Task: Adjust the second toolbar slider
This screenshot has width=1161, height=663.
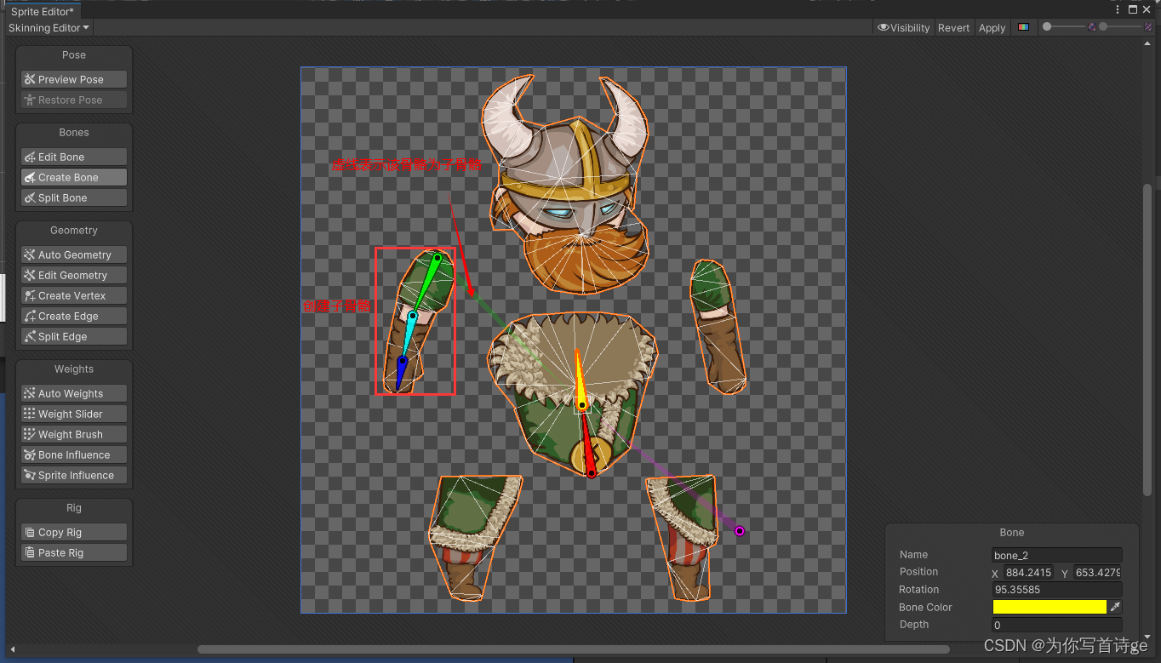Action: [x=1120, y=27]
